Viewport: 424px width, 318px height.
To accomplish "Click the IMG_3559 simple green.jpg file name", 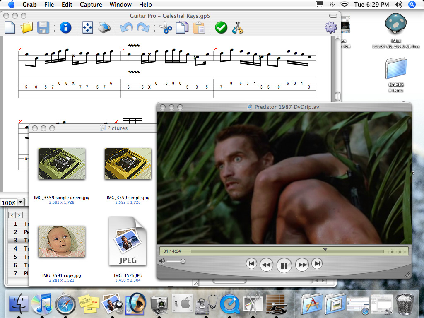I will [x=62, y=198].
